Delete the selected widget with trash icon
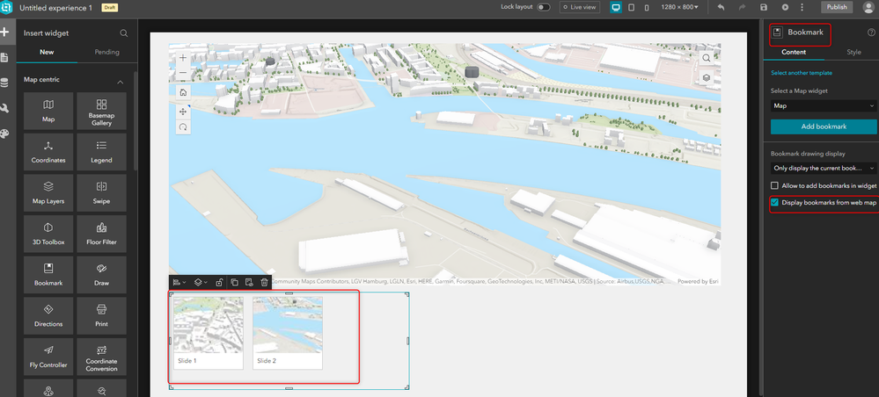Image resolution: width=879 pixels, height=397 pixels. [x=264, y=283]
